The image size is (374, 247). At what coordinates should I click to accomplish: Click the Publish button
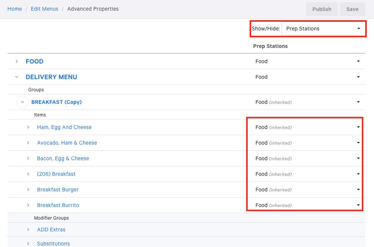point(321,9)
